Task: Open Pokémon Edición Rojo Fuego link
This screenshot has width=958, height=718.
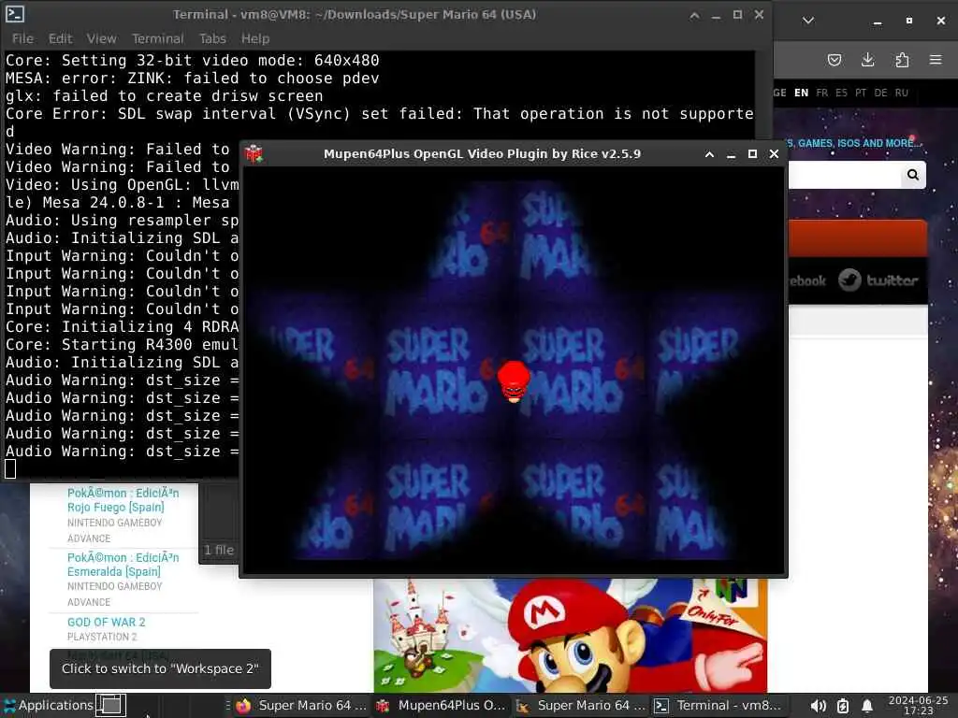Action: click(x=123, y=500)
